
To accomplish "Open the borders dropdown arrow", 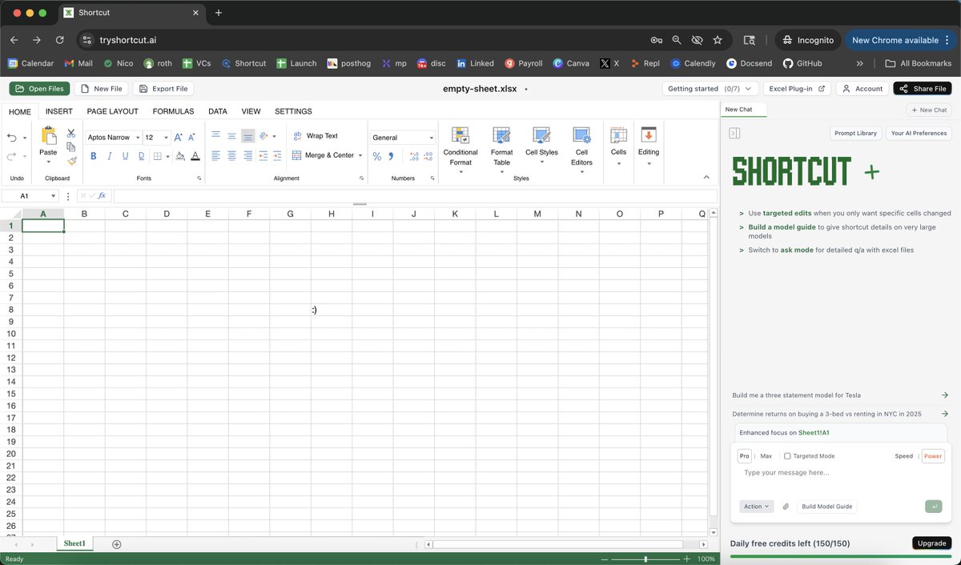I will [x=167, y=156].
